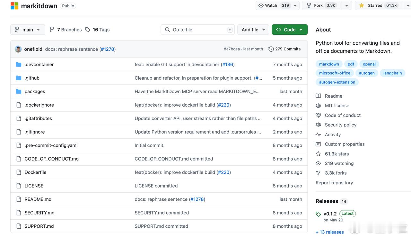Screen dimensions: 411x238
Task: Click the Microsoft logo icon
Action: coord(14,6)
